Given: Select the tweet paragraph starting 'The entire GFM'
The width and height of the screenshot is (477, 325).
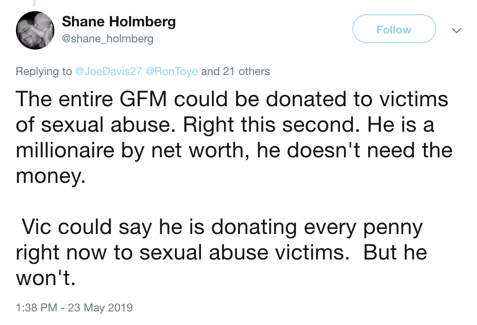Looking at the screenshot, I should (234, 137).
